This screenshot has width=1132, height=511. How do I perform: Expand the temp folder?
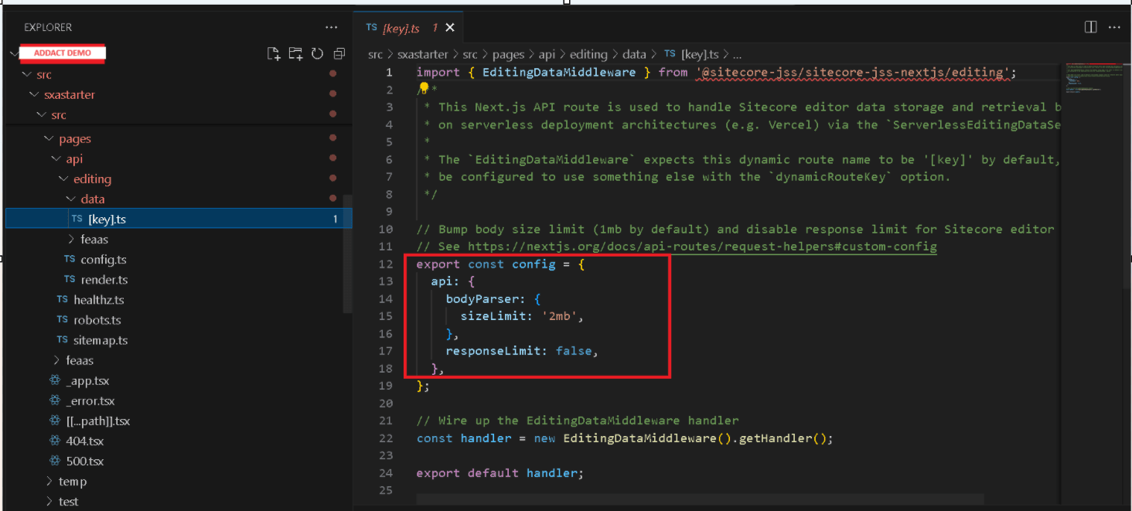(49, 482)
